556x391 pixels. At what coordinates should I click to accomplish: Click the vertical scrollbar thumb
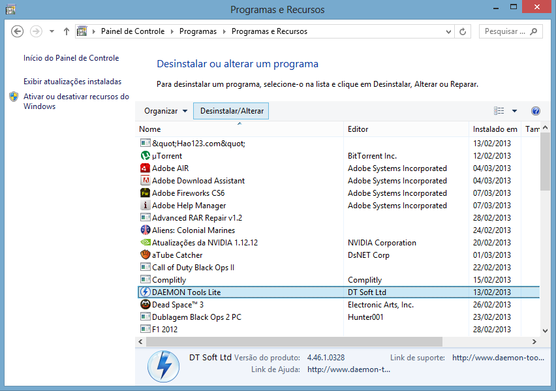545,162
